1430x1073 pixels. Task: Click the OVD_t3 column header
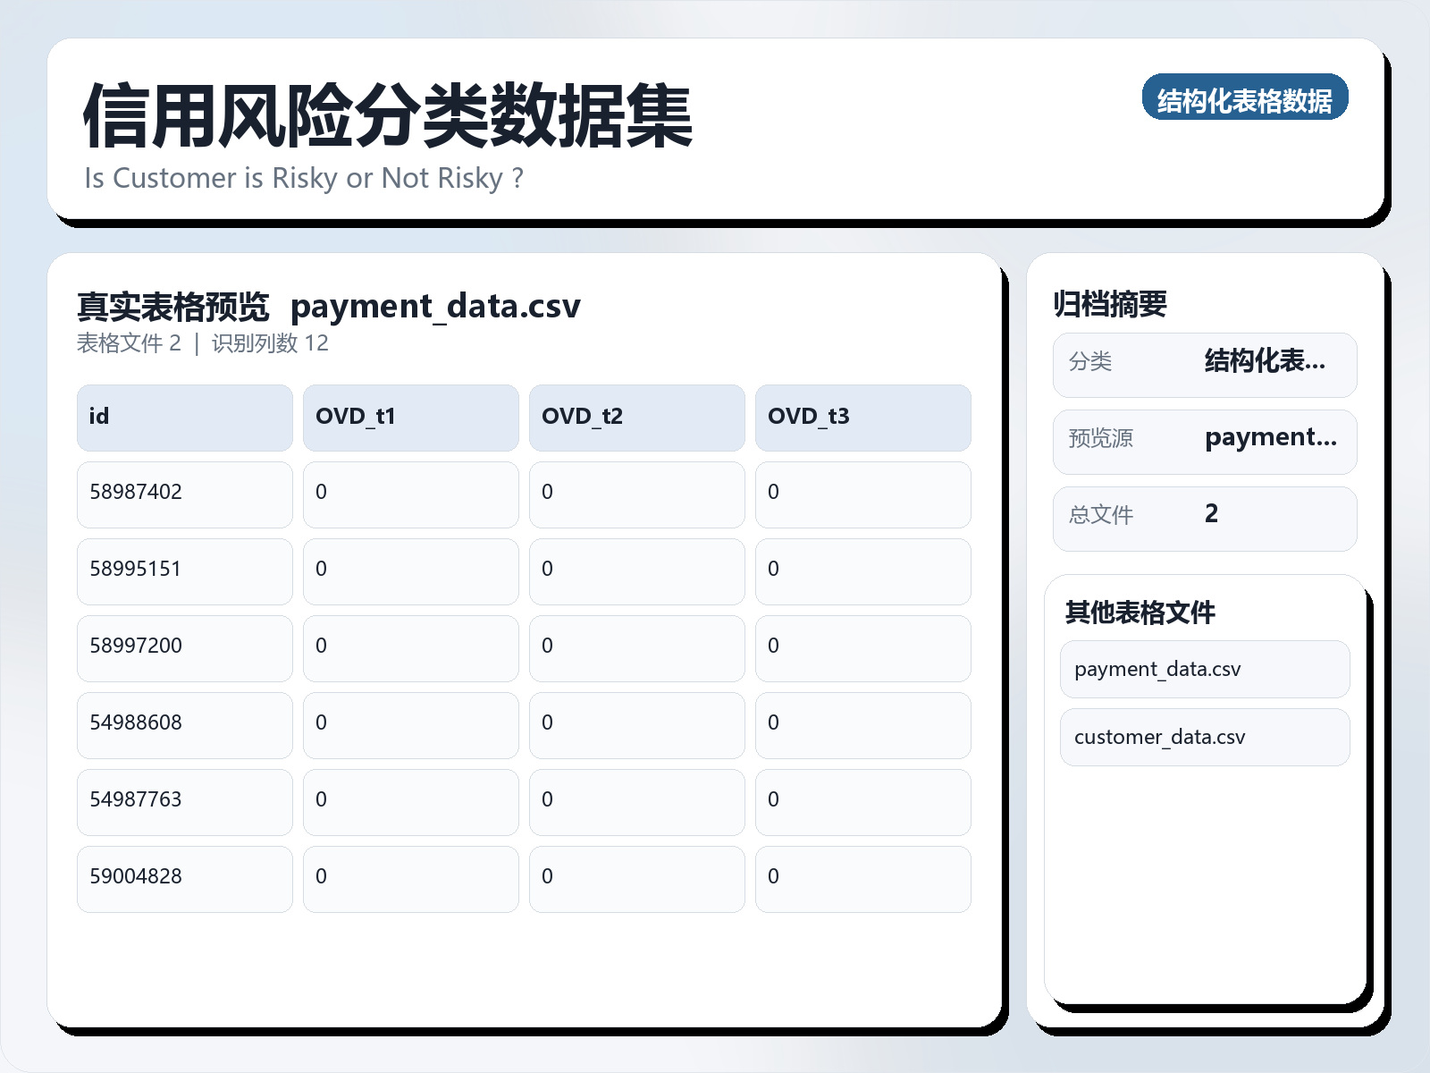point(862,418)
